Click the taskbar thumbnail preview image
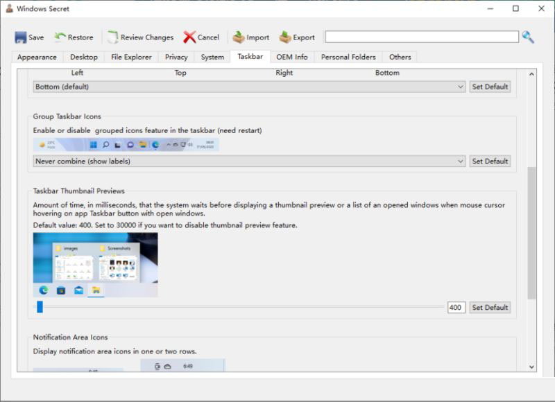Viewport: 555px width, 402px height. coord(96,265)
